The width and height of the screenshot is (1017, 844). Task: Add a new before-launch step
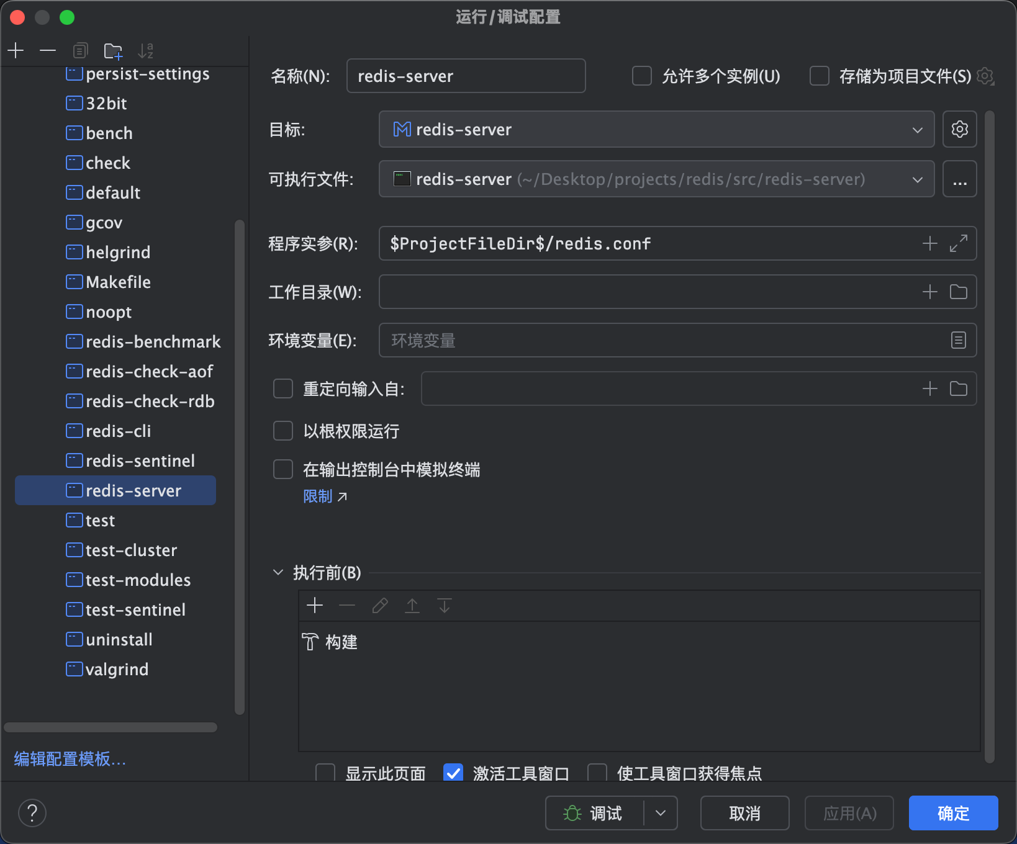(x=315, y=605)
